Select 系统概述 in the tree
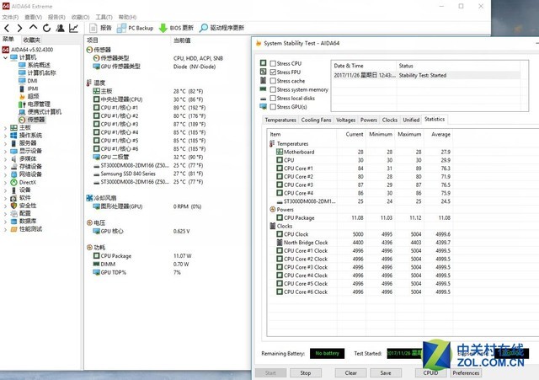This screenshot has width=539, height=380. pos(35,65)
